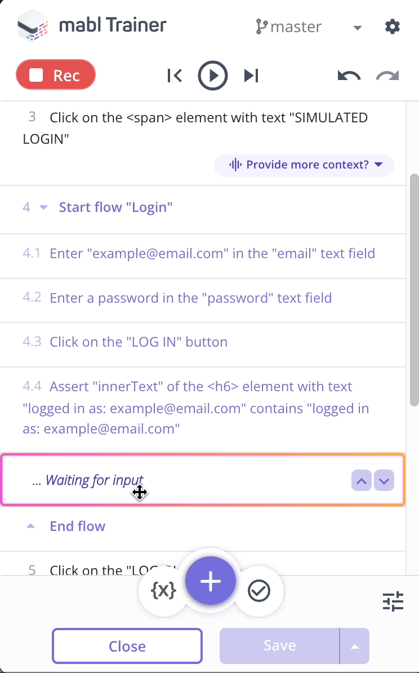Add a step with the plus button
This screenshot has height=673, width=419.
(211, 581)
